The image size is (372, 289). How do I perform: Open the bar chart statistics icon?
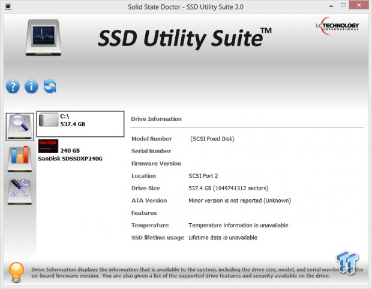point(20,159)
